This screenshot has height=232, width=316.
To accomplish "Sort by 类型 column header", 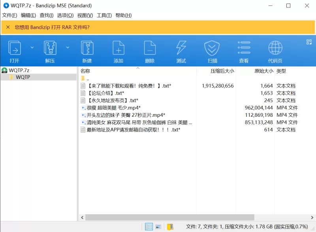I will click(281, 71).
